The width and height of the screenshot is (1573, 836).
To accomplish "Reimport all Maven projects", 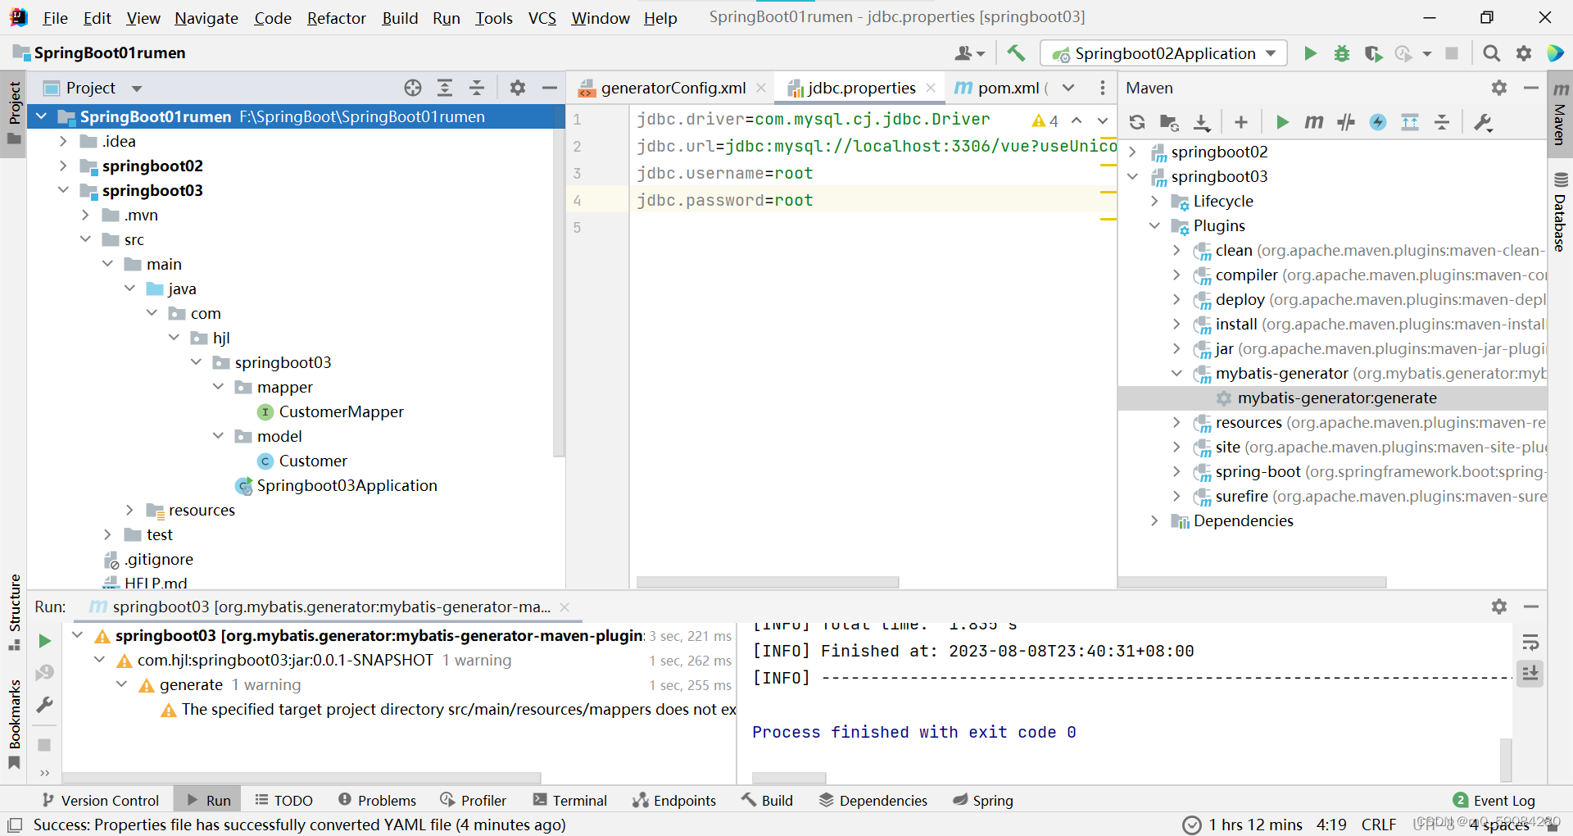I will (1136, 121).
